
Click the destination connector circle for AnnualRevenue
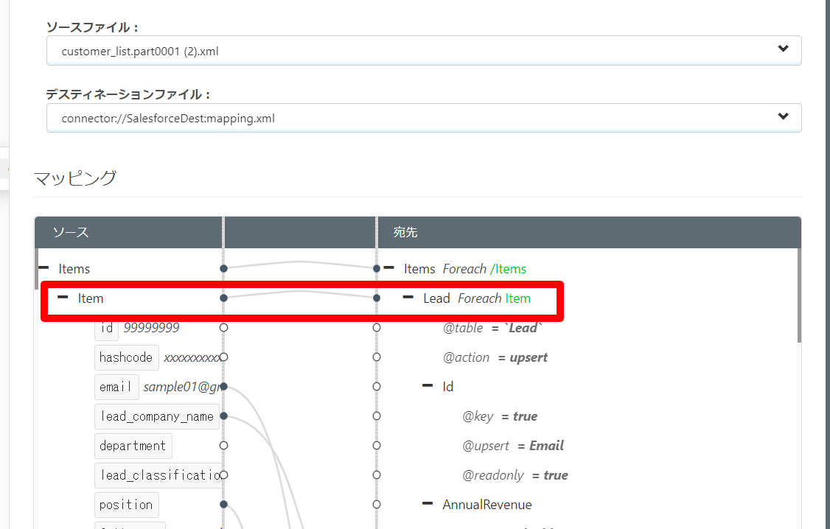click(x=377, y=505)
